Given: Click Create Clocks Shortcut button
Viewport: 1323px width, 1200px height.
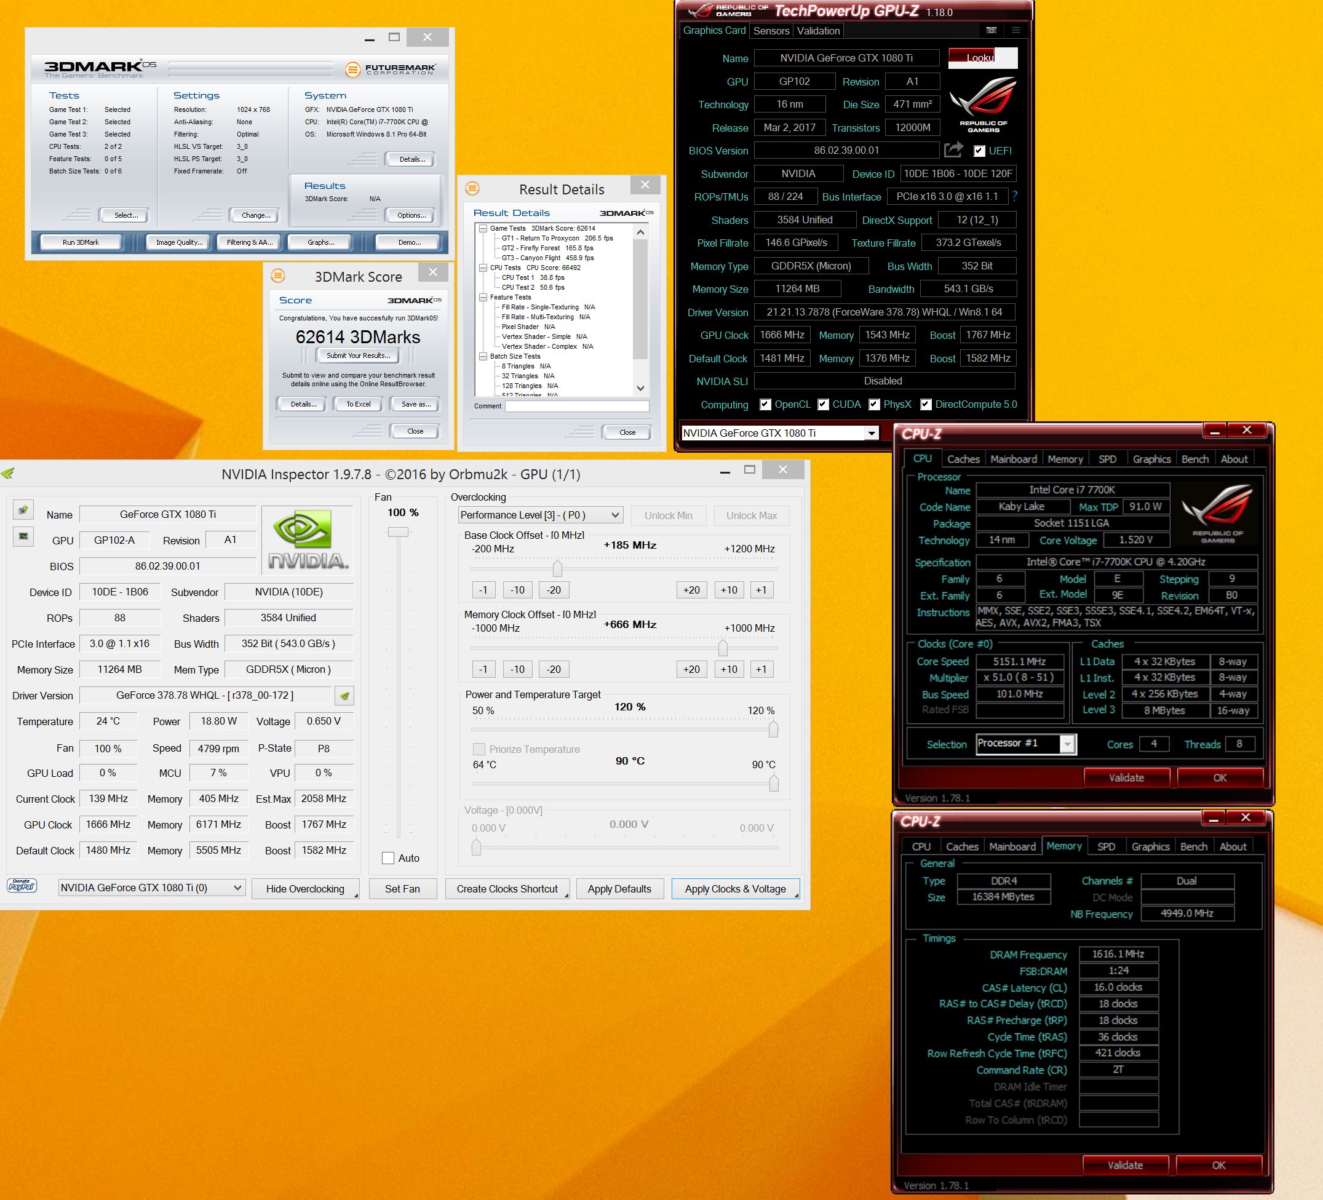Looking at the screenshot, I should coord(507,888).
